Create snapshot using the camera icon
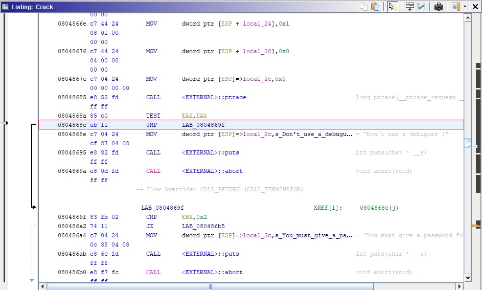 click(x=438, y=7)
